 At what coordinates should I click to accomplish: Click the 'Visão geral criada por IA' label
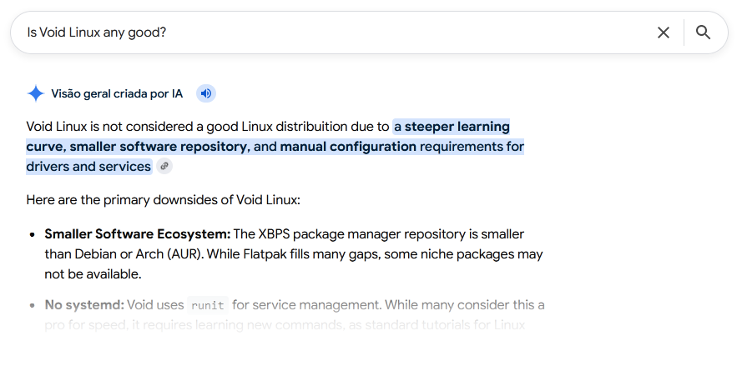117,93
